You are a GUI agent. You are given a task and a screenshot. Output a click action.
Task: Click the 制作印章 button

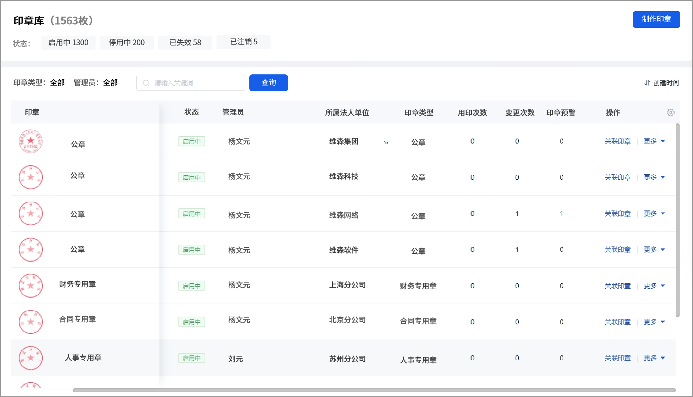point(656,19)
